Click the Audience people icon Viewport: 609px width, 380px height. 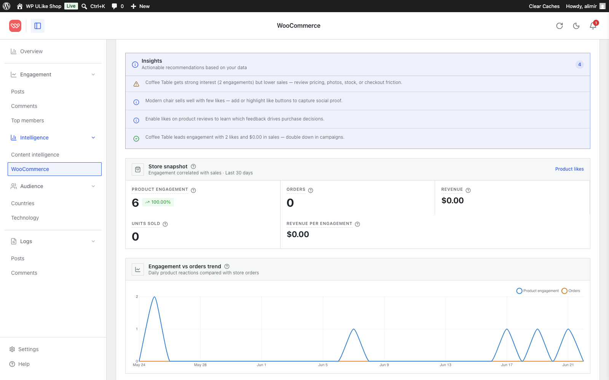coord(14,186)
